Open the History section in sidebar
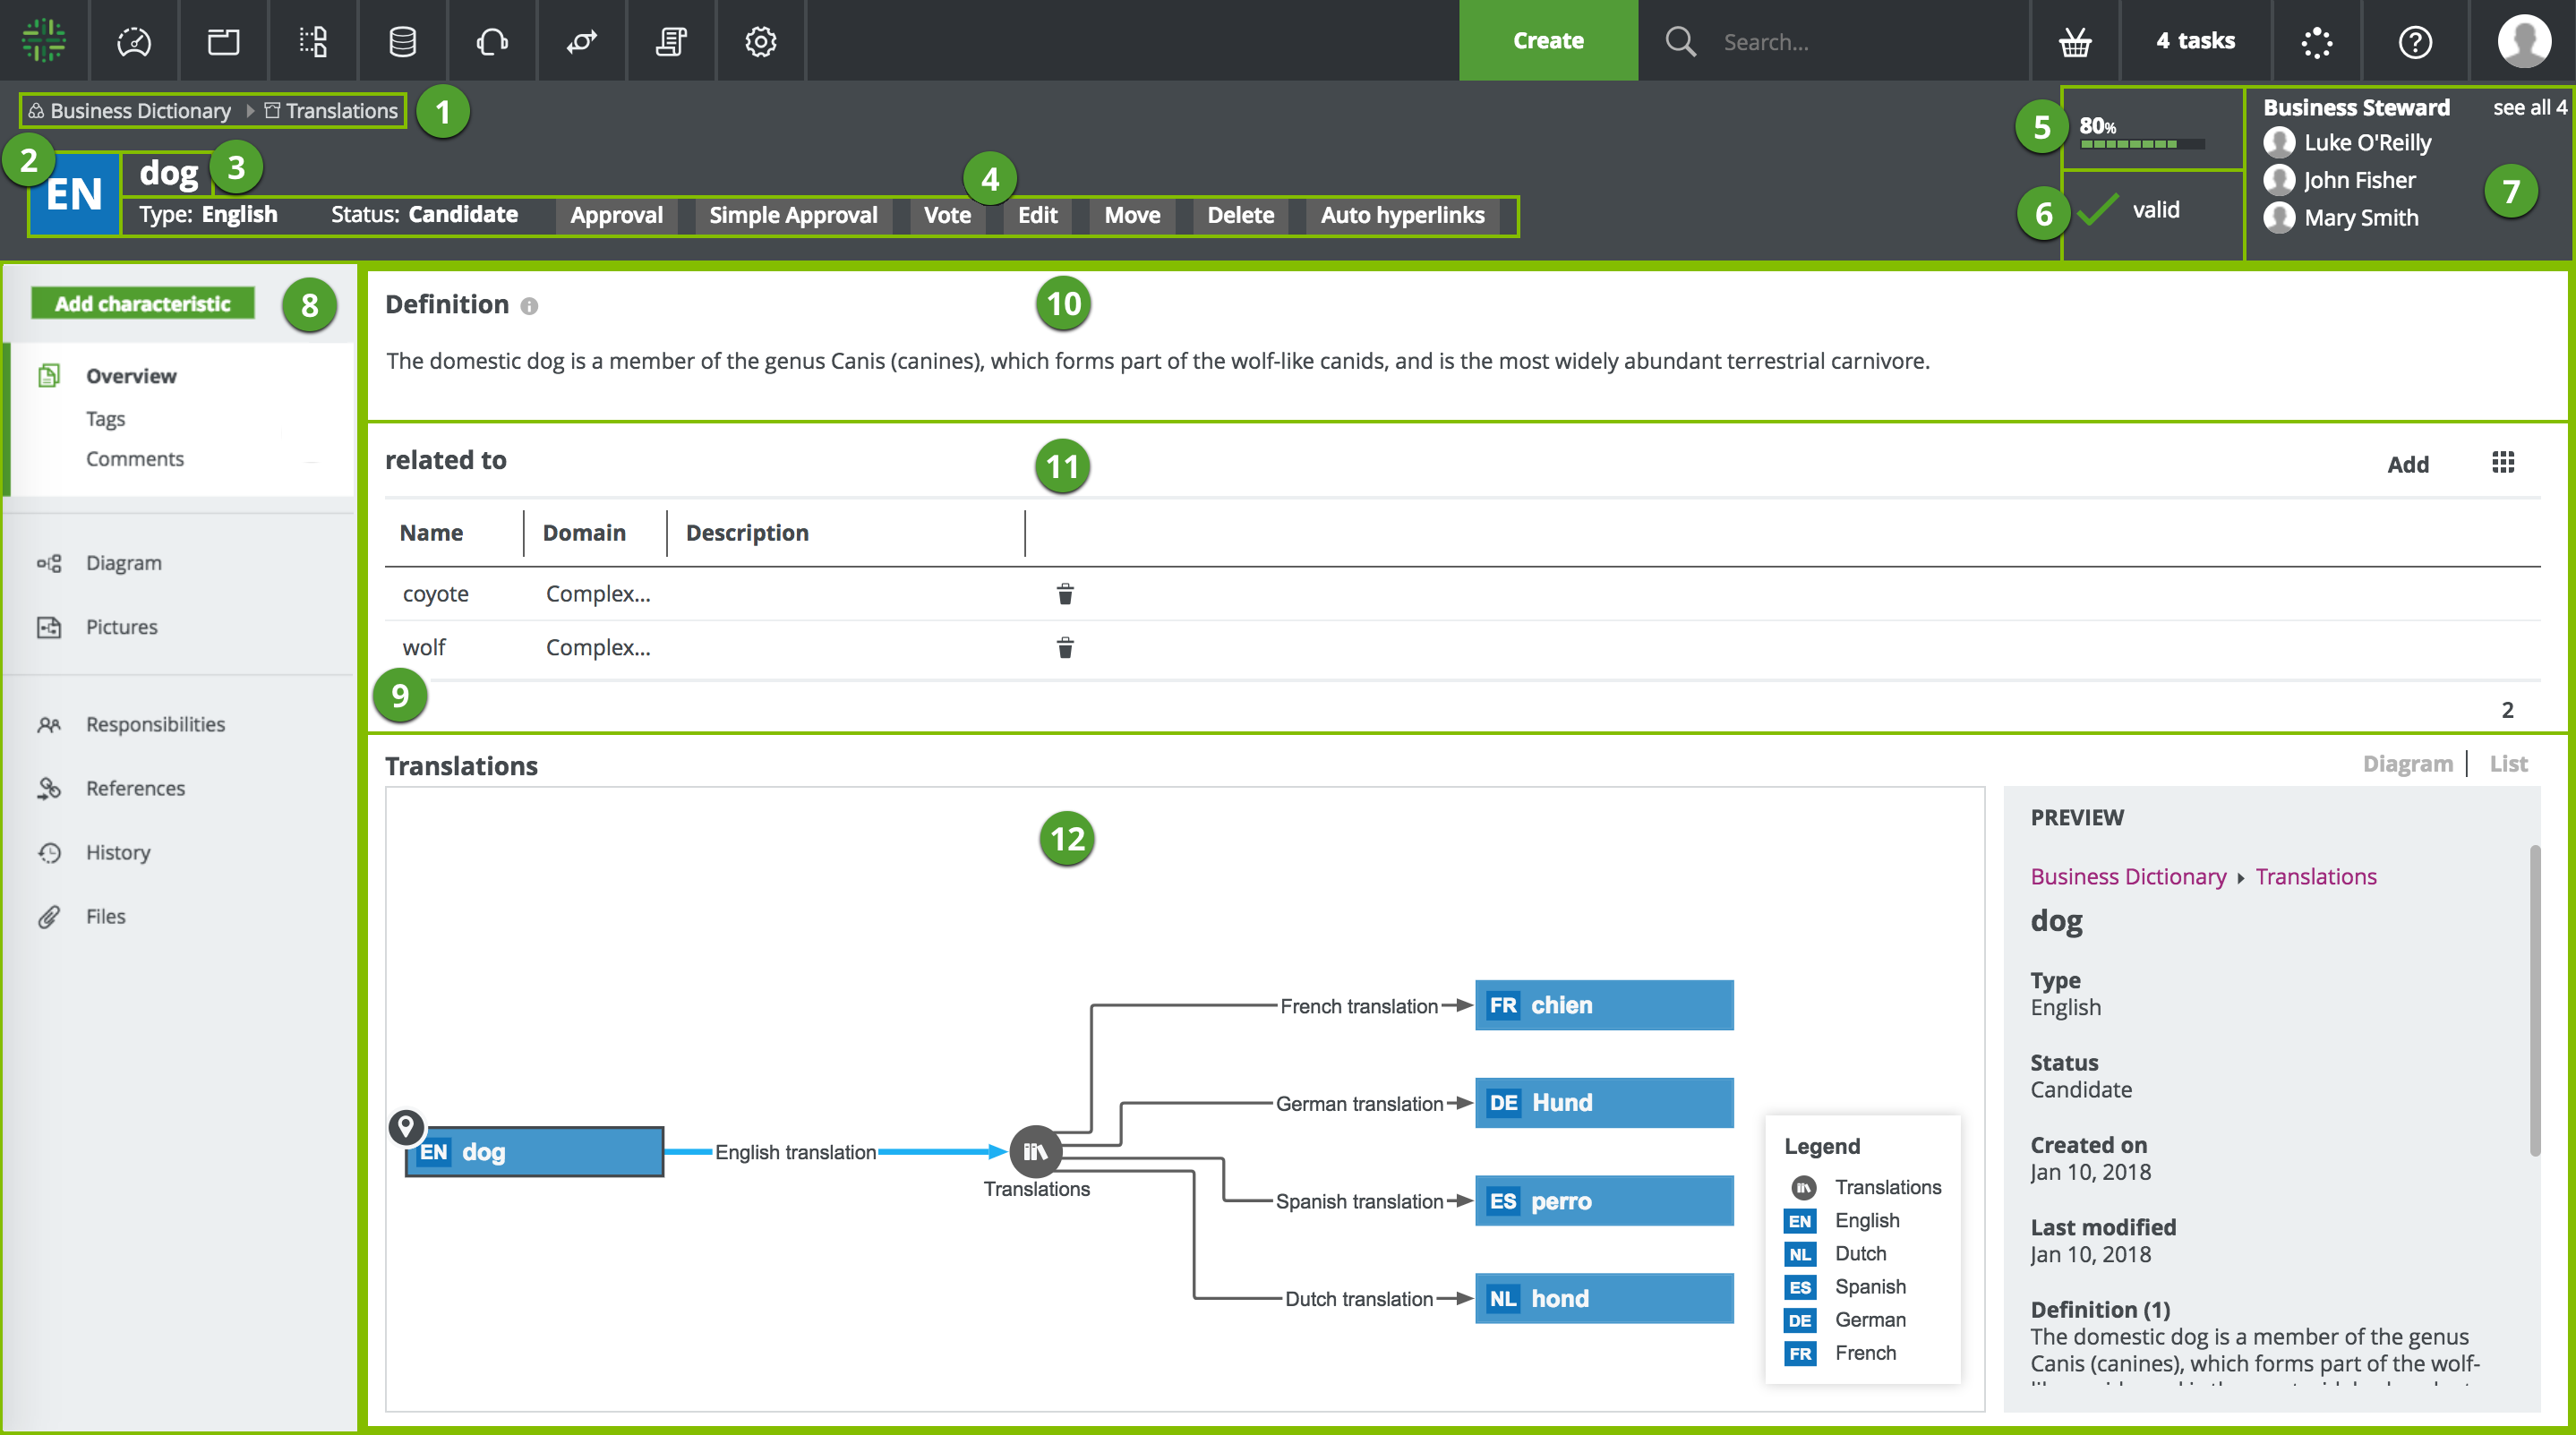Image resolution: width=2576 pixels, height=1435 pixels. tap(118, 852)
